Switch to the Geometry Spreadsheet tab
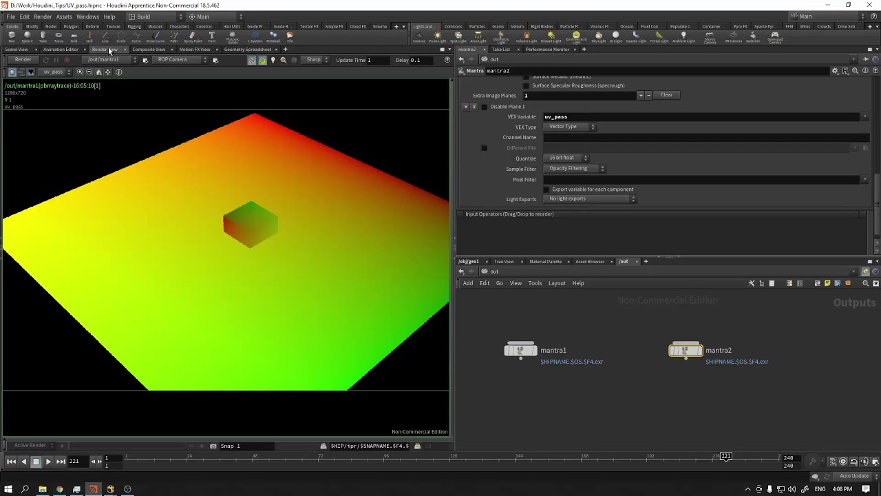 248,50
